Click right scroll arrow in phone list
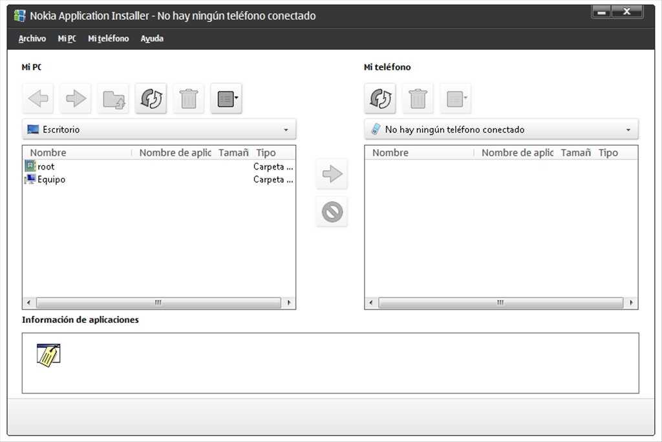Screen dimensions: 662x442 [x=631, y=303]
